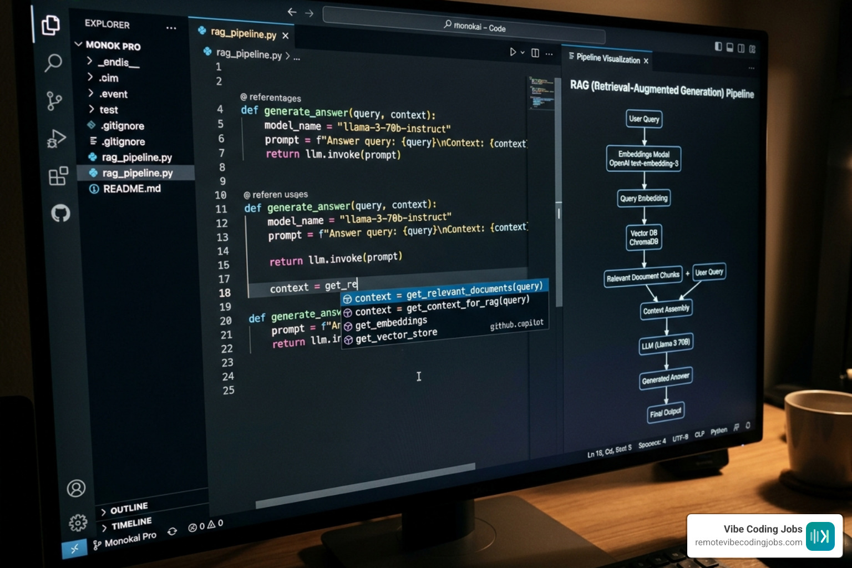Open Explorer panel more actions ellipsis
The height and width of the screenshot is (568, 852).
pos(171,28)
